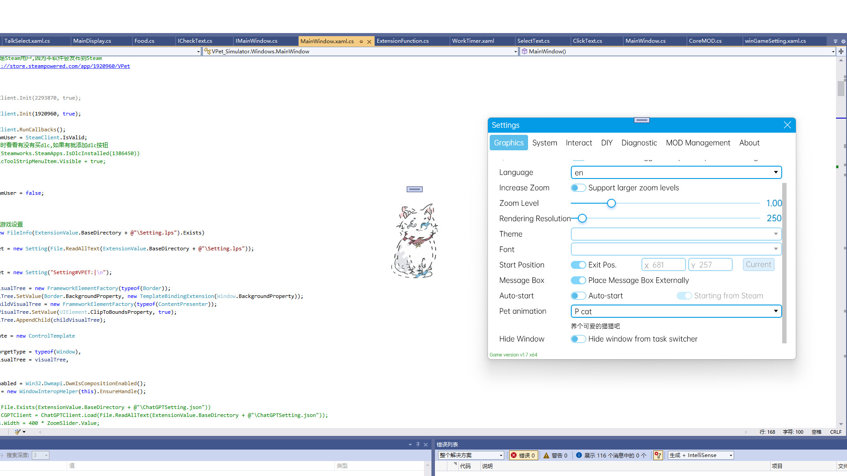Screen dimensions: 847x476
Task: Expand the Theme dropdown
Action: pyautogui.click(x=776, y=234)
